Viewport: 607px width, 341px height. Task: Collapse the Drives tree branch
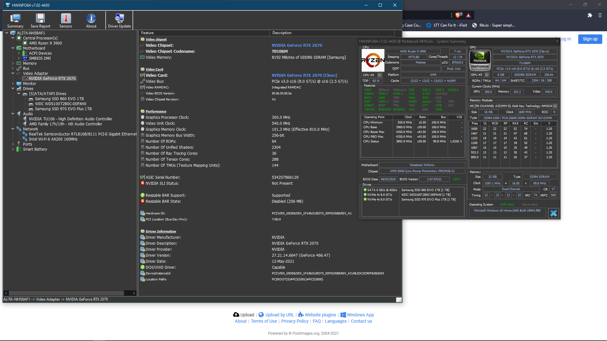tap(13, 88)
